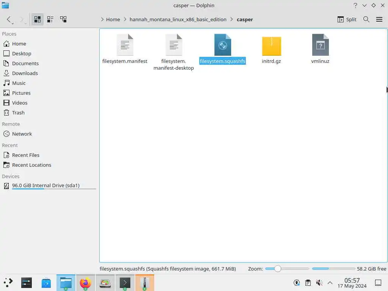Click the initrd.gz file name label
Viewport: 388px width, 291px height.
[x=271, y=61]
